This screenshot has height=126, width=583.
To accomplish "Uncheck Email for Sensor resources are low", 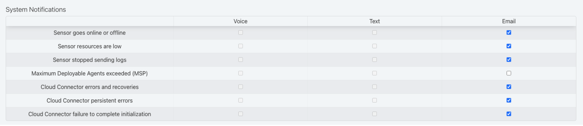I will pos(509,46).
